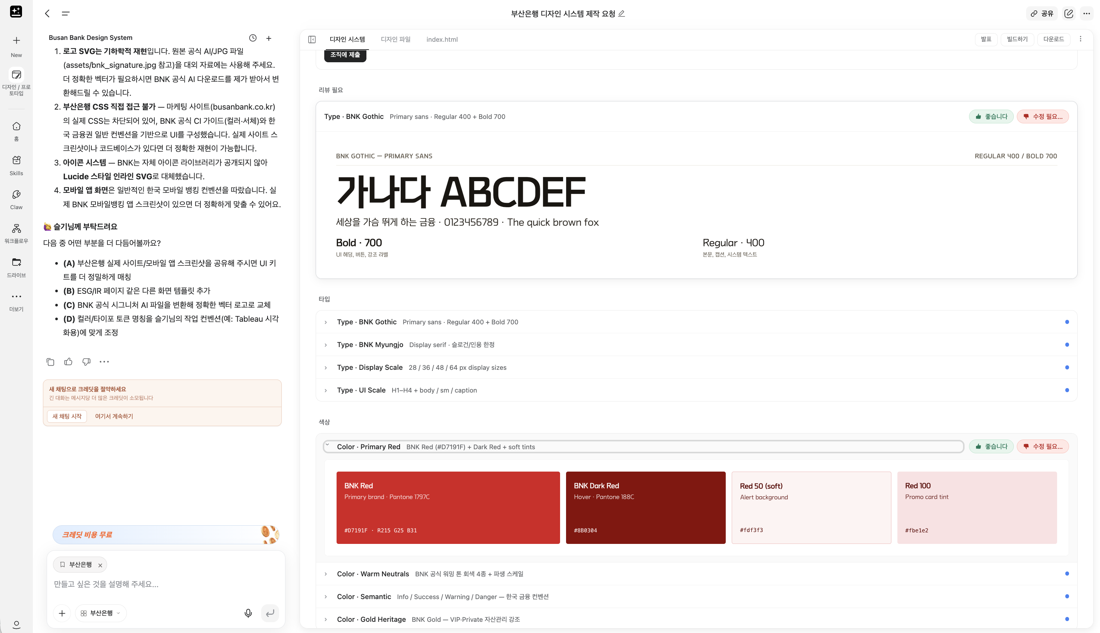Expand Type · BNK Myungjo row

pyautogui.click(x=696, y=345)
